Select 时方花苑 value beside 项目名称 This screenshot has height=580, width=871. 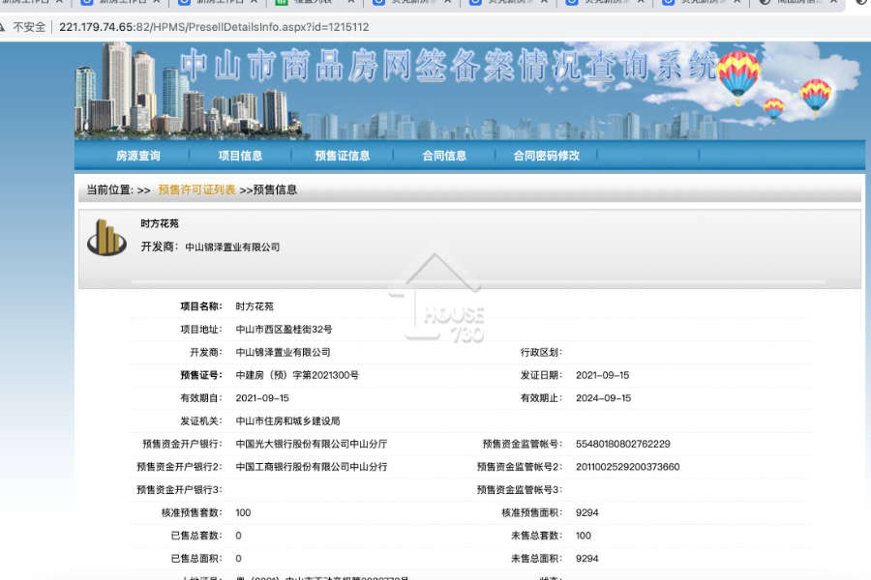click(255, 306)
